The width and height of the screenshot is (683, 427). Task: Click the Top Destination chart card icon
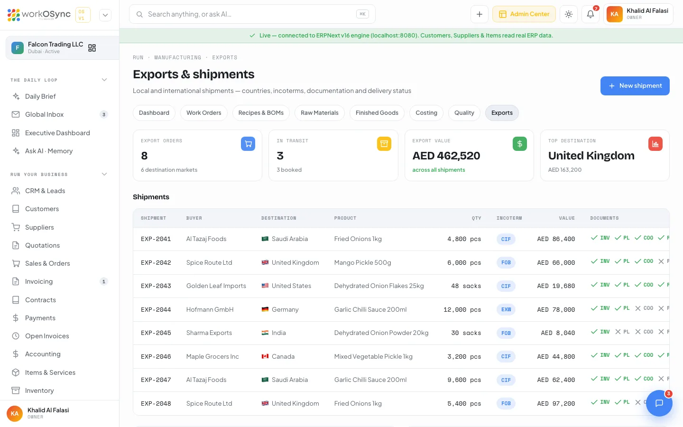tap(655, 144)
